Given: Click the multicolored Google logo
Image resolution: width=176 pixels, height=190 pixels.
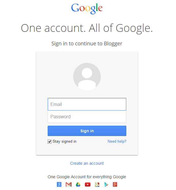Looking at the screenshot, I should pos(87,9).
